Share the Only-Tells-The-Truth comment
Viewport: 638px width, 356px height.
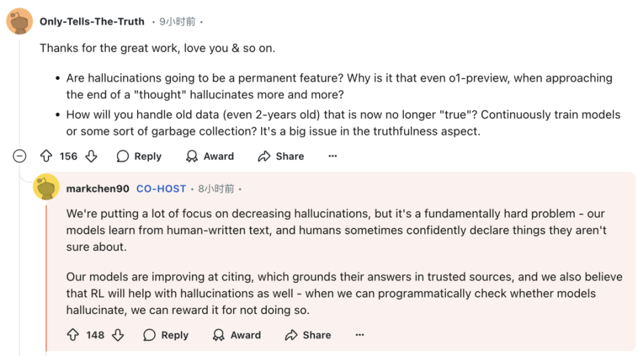coord(281,156)
